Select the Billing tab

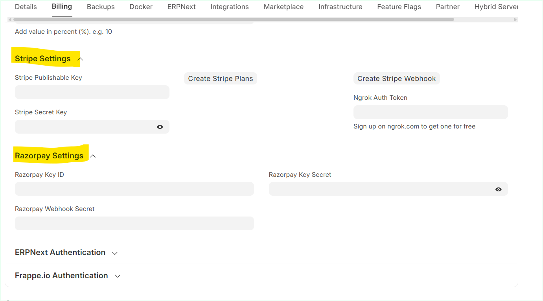[62, 7]
